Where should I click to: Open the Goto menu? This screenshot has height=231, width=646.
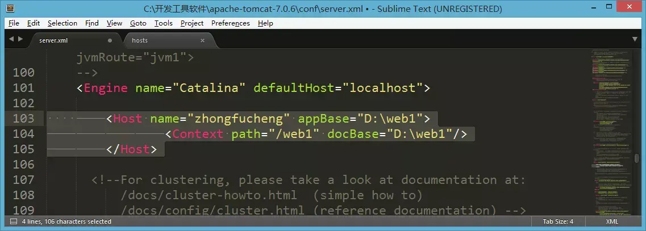[138, 23]
